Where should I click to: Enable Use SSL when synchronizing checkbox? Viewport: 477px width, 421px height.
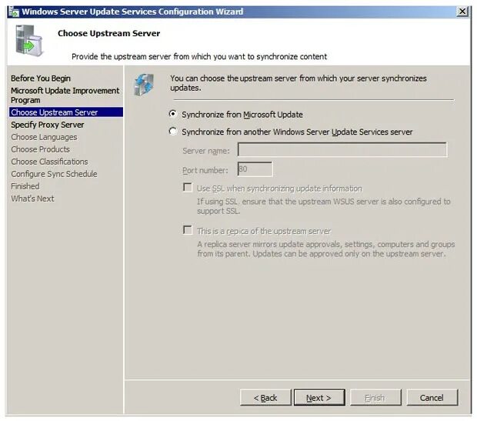click(188, 187)
